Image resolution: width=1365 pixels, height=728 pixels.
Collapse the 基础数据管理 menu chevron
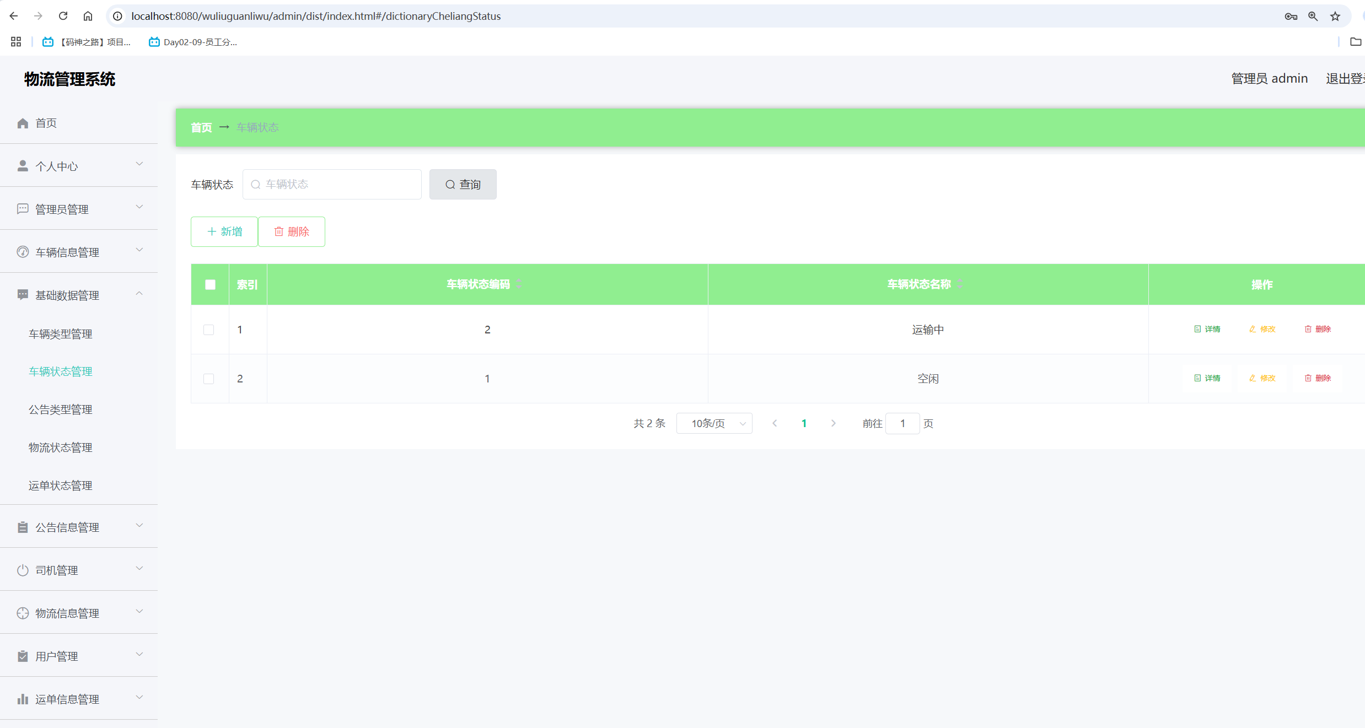point(139,293)
